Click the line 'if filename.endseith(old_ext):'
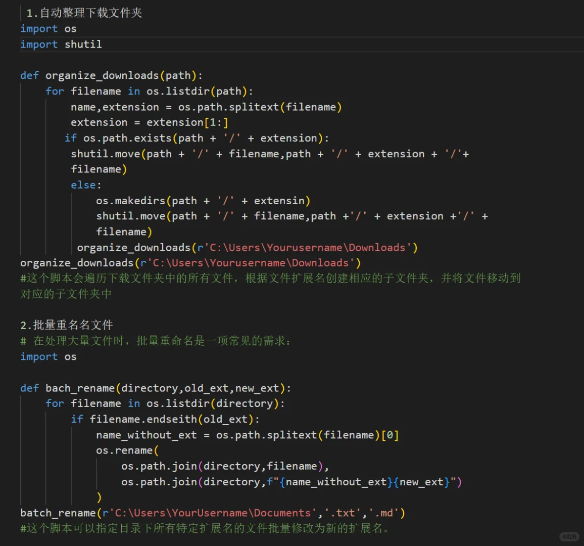 point(165,419)
